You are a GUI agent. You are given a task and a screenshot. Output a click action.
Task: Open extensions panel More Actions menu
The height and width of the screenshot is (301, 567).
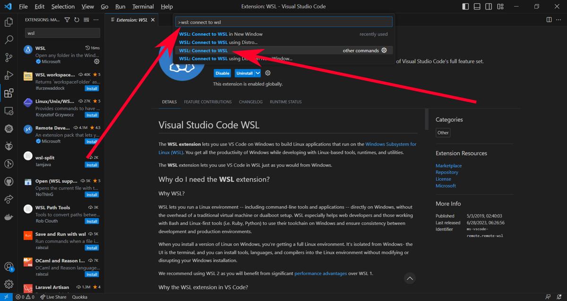point(96,20)
